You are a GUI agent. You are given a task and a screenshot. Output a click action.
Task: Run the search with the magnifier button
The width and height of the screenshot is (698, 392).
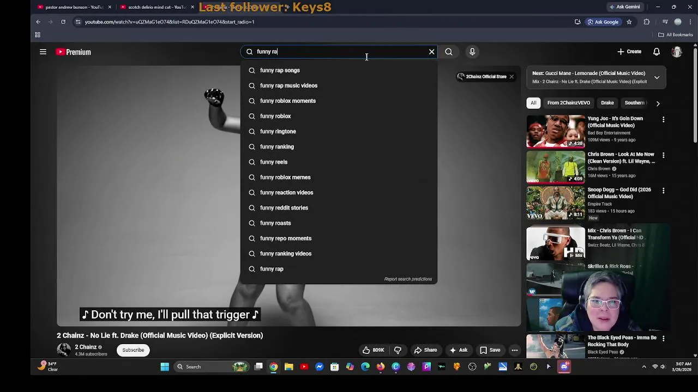click(449, 52)
